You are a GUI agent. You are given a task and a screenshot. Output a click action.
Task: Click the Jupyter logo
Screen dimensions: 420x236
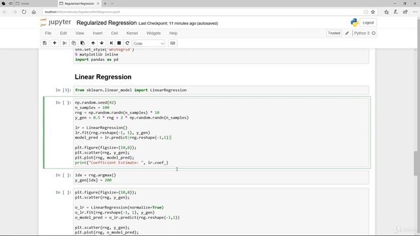pos(56,22)
